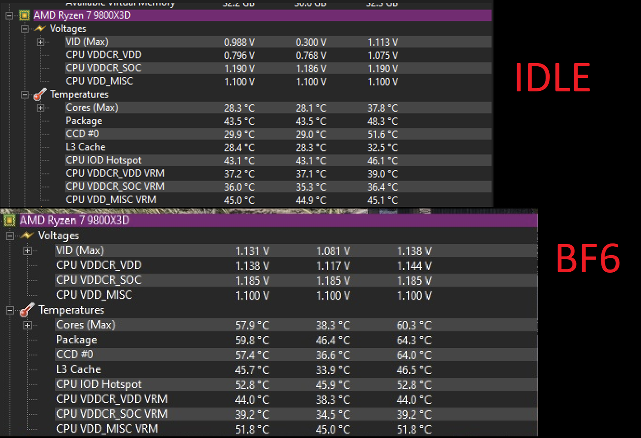Click the lightning Voltages icon in the BF6 panel
This screenshot has height=438, width=641.
tap(26, 235)
